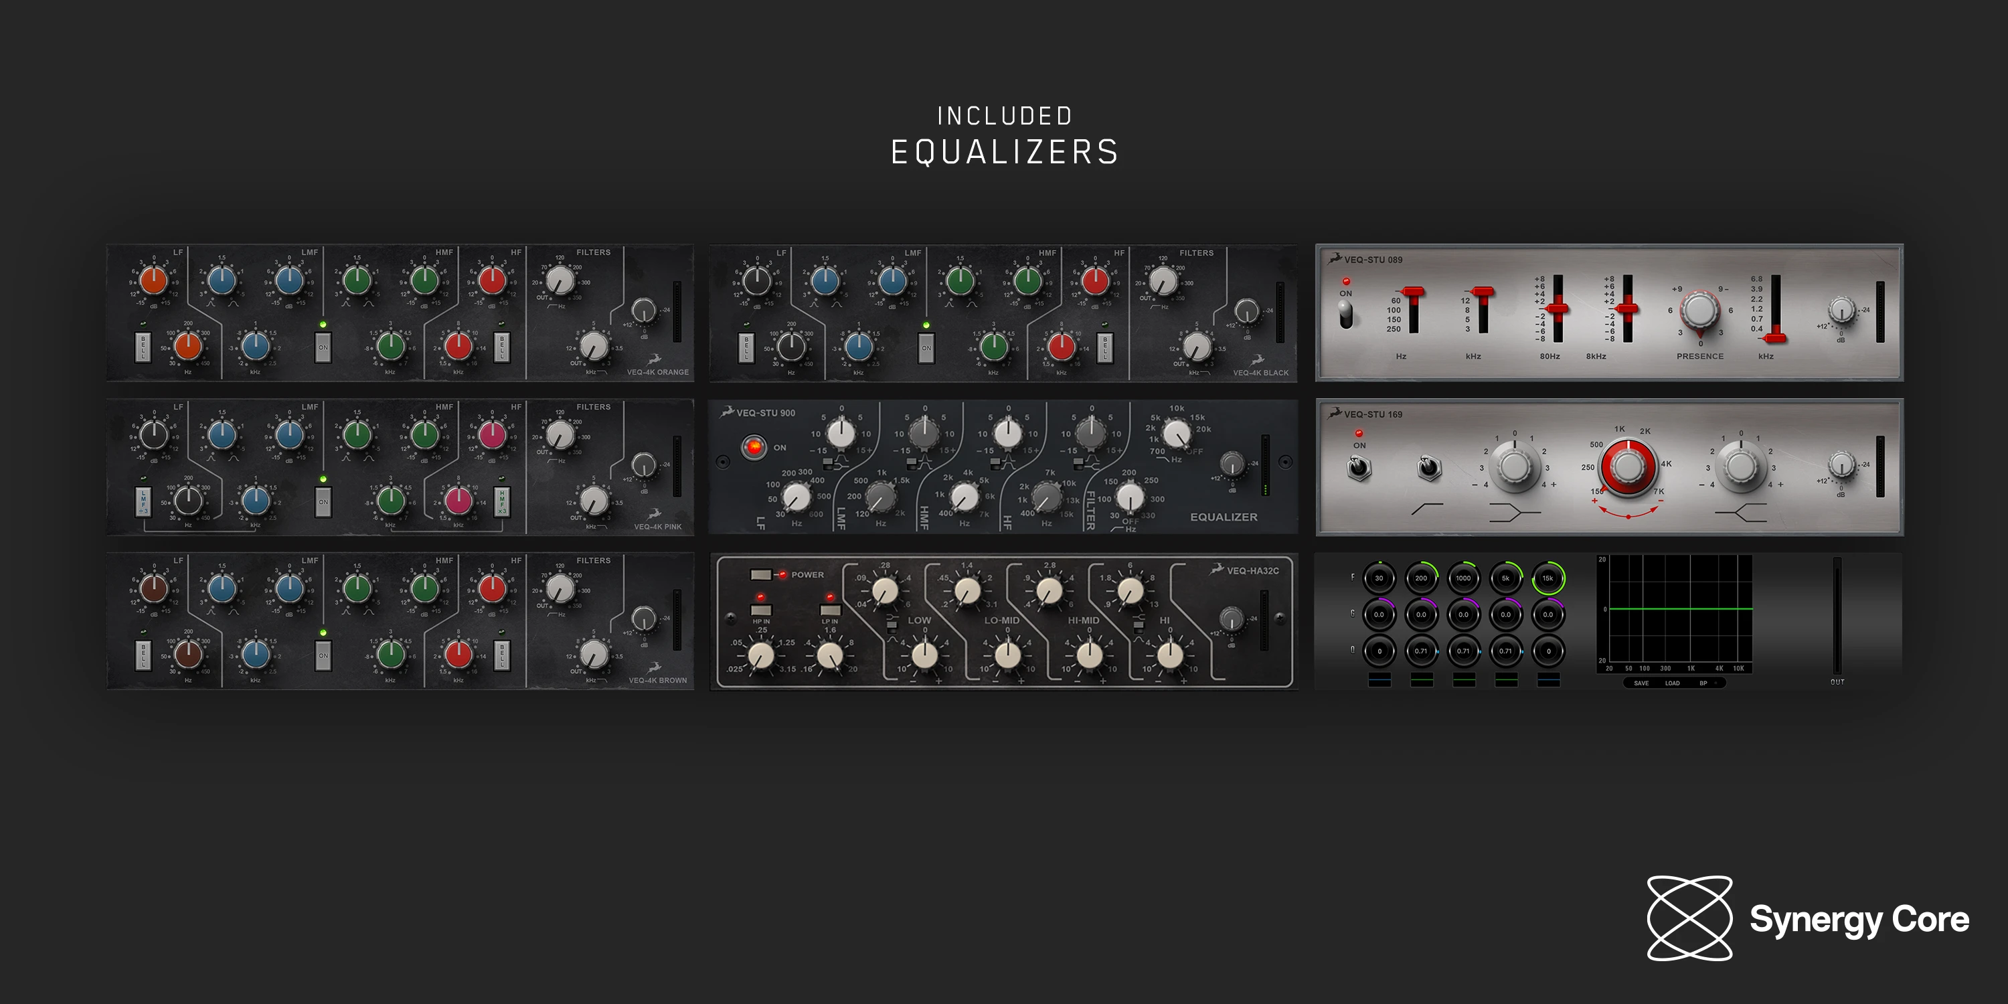Click the PRESENCE knob on VEQ-STU 089

coord(1699,312)
